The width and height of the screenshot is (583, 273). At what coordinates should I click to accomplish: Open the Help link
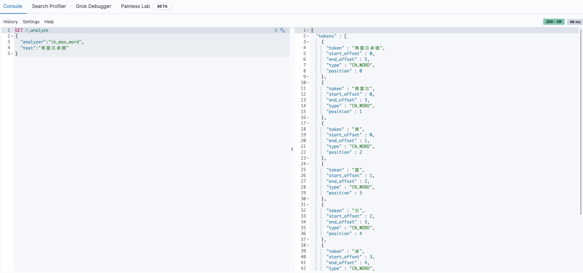click(x=49, y=22)
